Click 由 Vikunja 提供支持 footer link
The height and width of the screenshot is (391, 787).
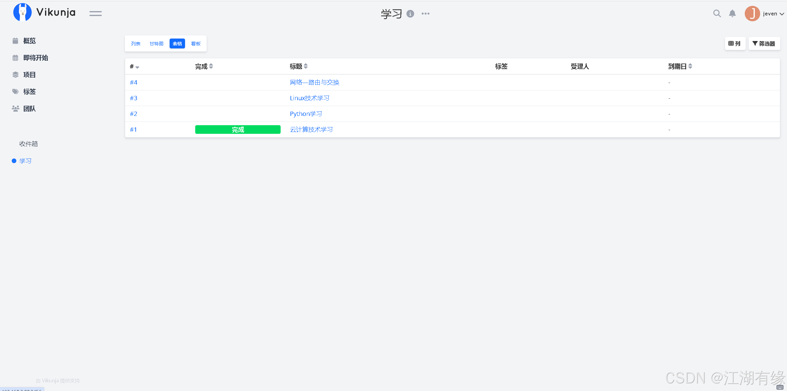[58, 381]
